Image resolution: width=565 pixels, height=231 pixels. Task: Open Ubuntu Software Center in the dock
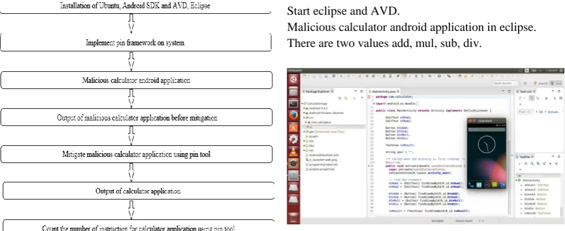pos(293,127)
